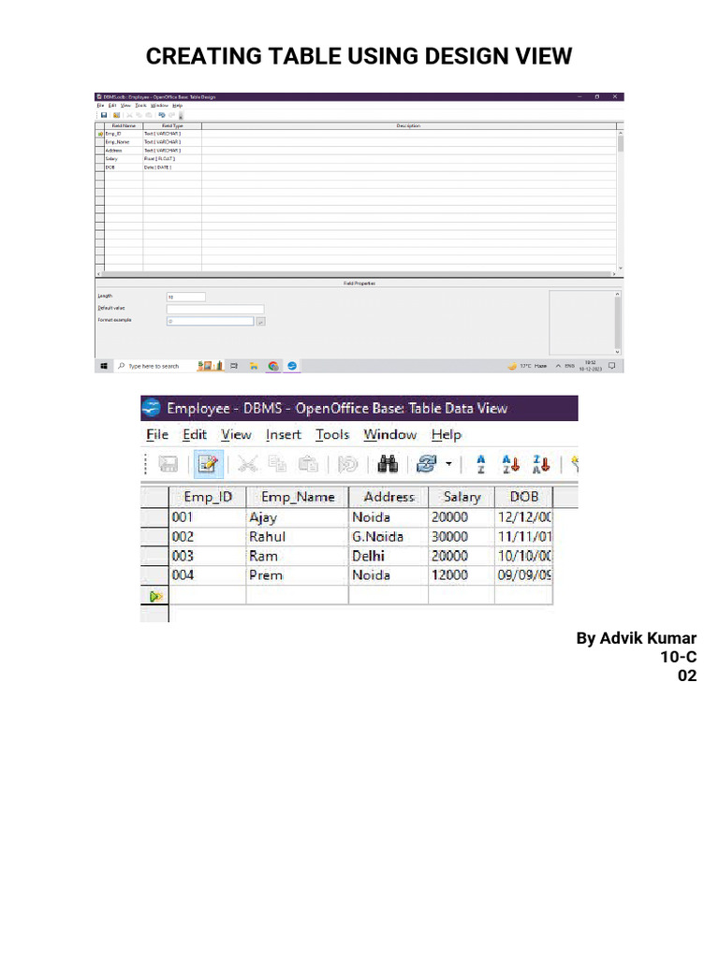Click the Copy icon in Data View toolbar

click(x=277, y=464)
